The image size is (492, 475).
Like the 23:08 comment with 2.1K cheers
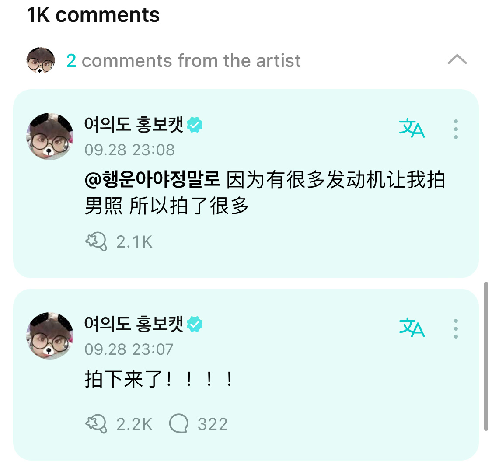[x=96, y=241]
